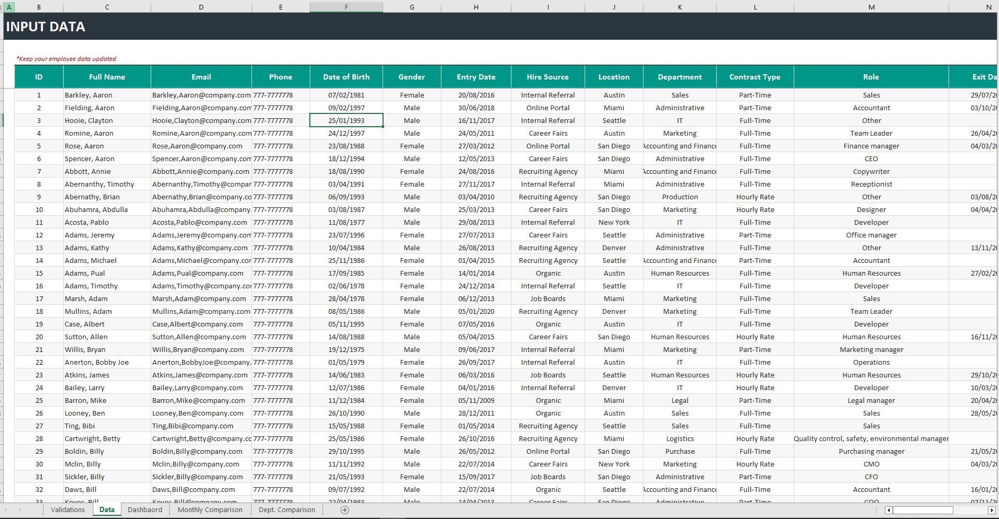Select column M header
999x519 pixels.
click(871, 7)
